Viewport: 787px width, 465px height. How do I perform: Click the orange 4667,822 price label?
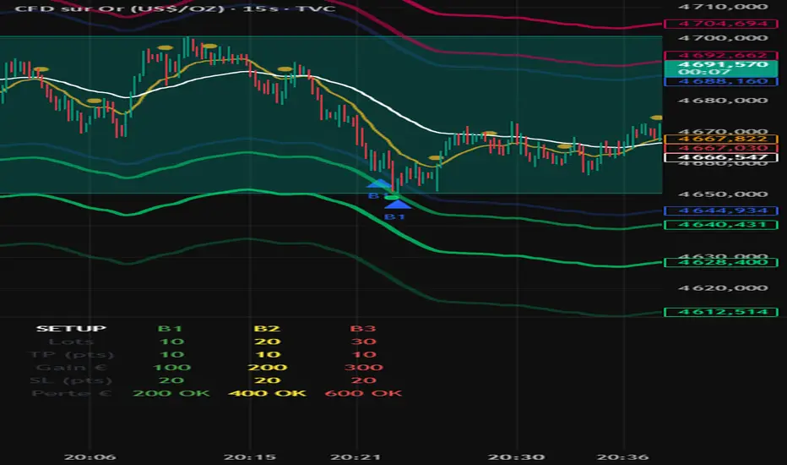[721, 139]
